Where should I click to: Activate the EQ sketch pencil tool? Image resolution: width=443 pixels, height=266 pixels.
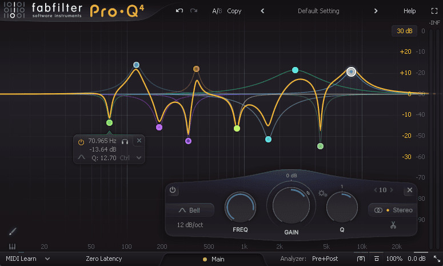click(13, 232)
